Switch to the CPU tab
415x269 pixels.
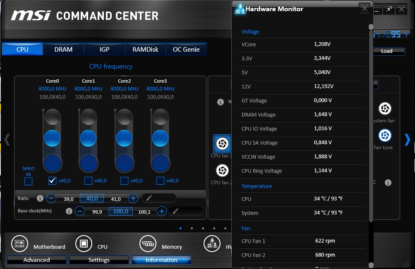click(22, 49)
